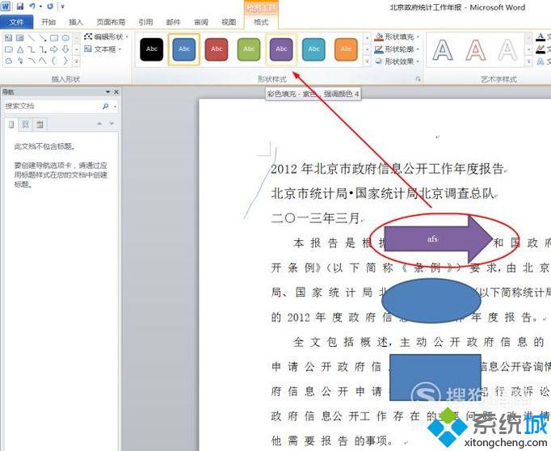This screenshot has height=451, width=551.
Task: Apply the purple Abc shape style
Action: [281, 49]
